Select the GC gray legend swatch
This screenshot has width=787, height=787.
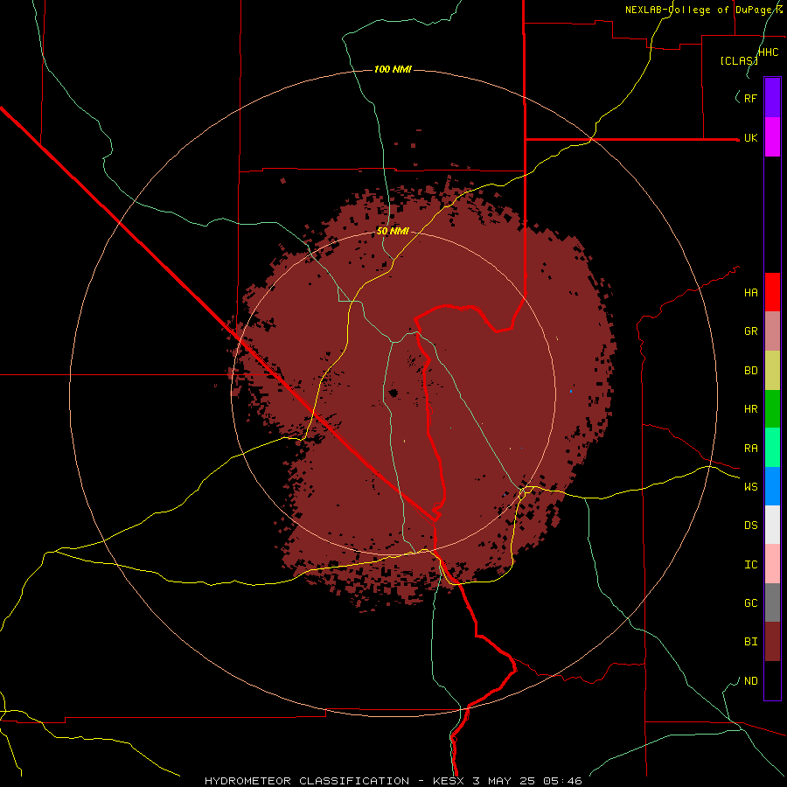point(772,602)
